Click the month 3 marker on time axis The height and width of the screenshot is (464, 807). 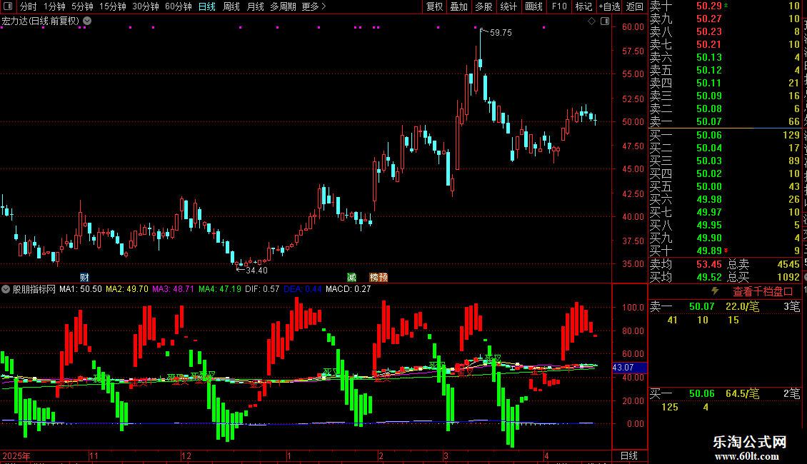446,455
